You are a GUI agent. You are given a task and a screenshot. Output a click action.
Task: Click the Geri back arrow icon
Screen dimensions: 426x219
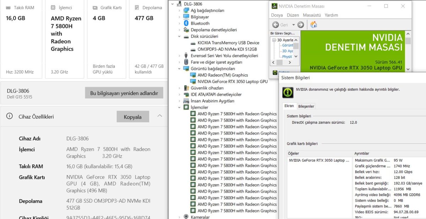click(275, 25)
